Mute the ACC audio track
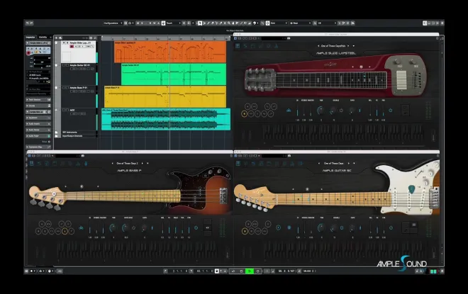The image size is (468, 294). tap(64, 110)
